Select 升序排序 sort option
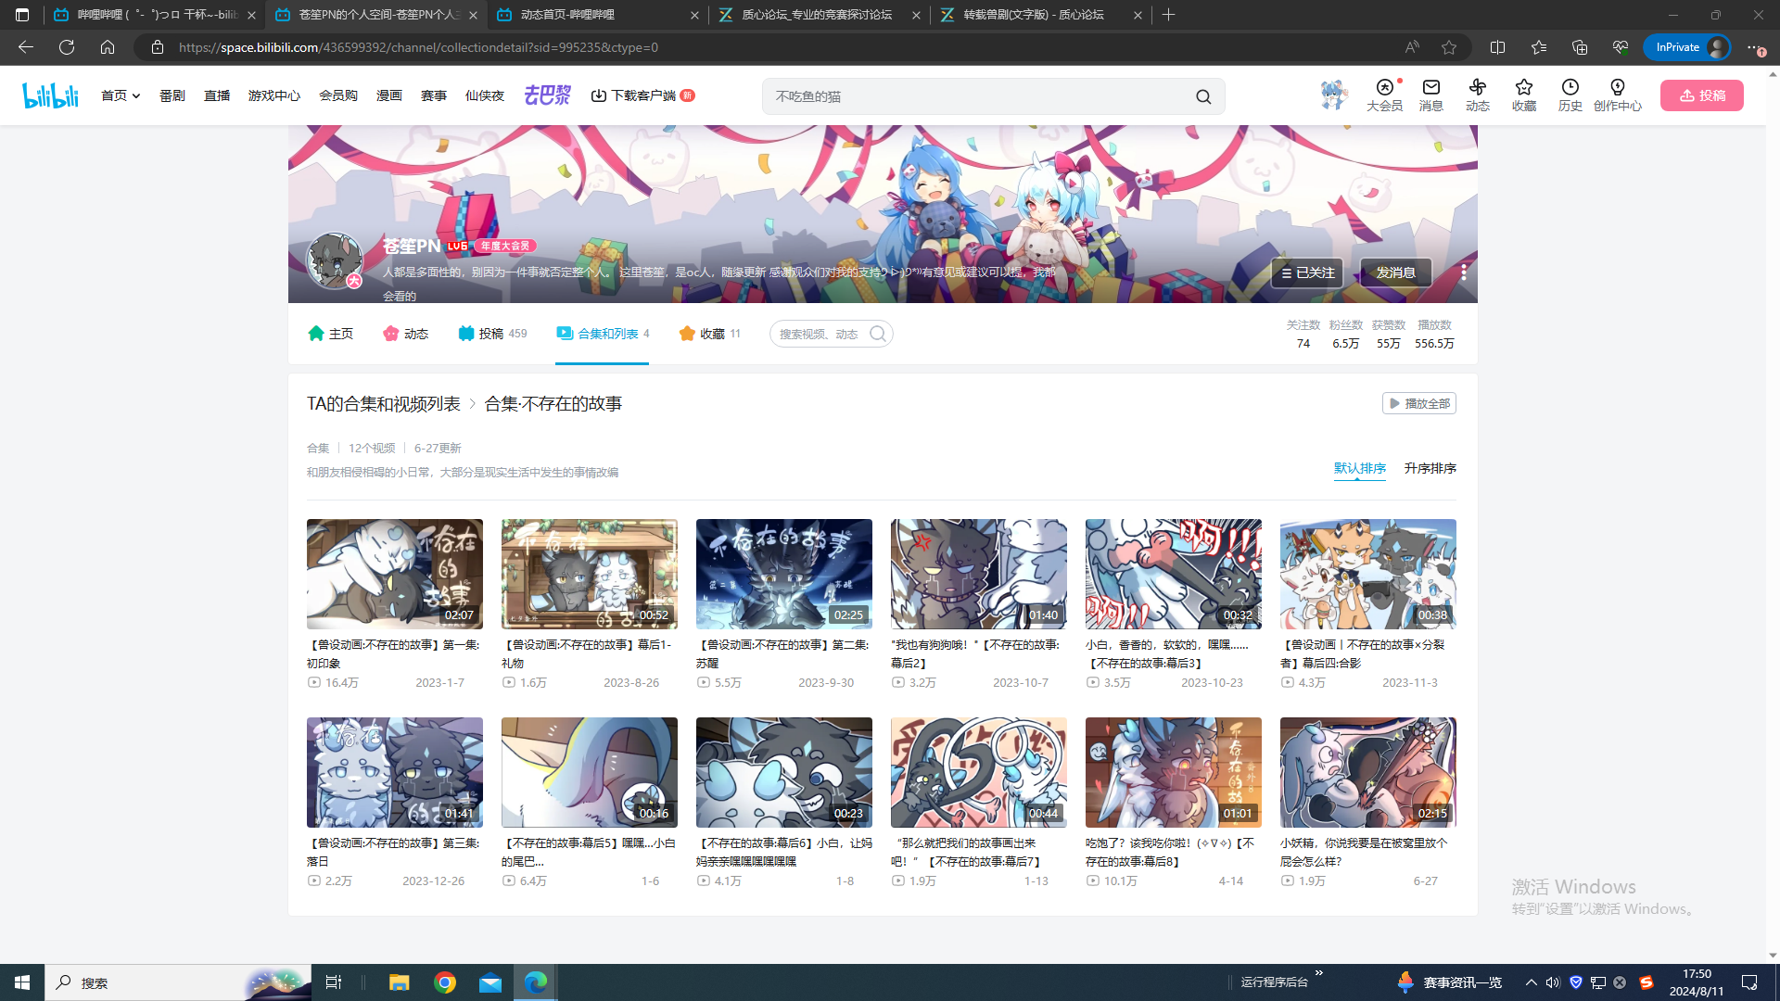The width and height of the screenshot is (1780, 1001). (1430, 468)
